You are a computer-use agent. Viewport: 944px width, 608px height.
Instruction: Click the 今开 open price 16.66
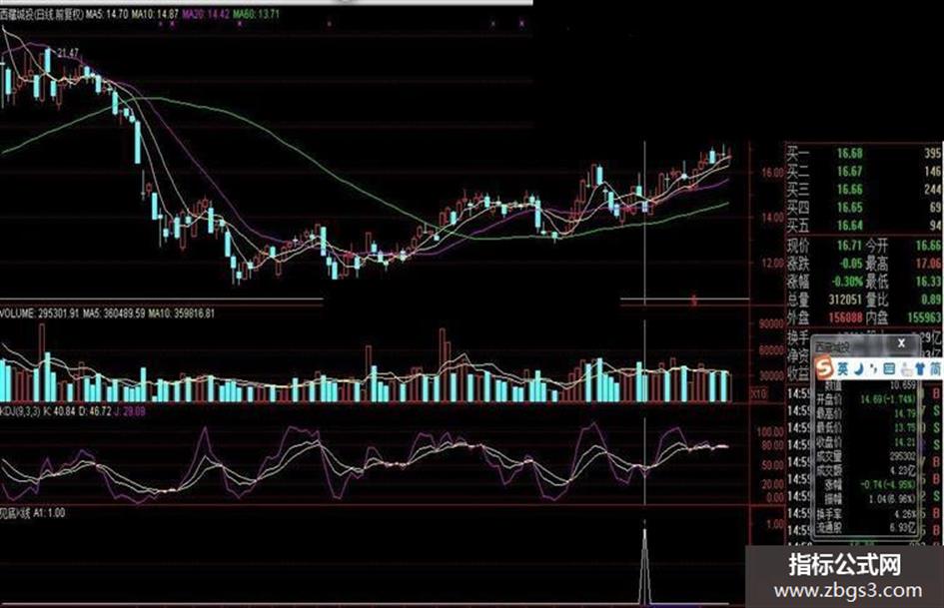928,245
